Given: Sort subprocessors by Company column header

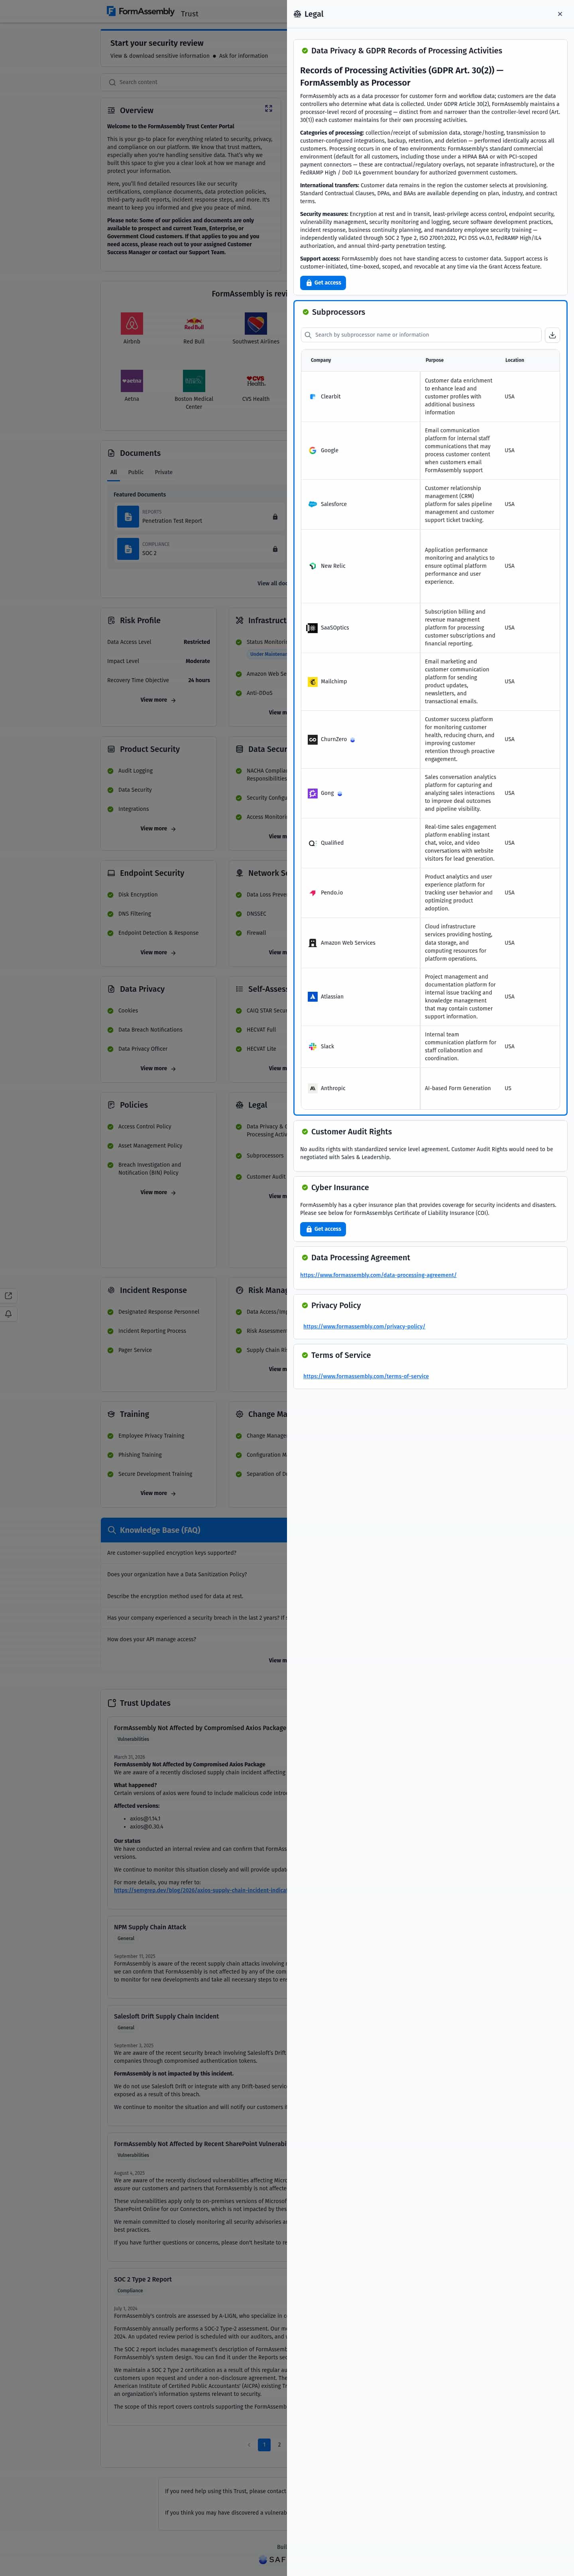Looking at the screenshot, I should pos(321,360).
